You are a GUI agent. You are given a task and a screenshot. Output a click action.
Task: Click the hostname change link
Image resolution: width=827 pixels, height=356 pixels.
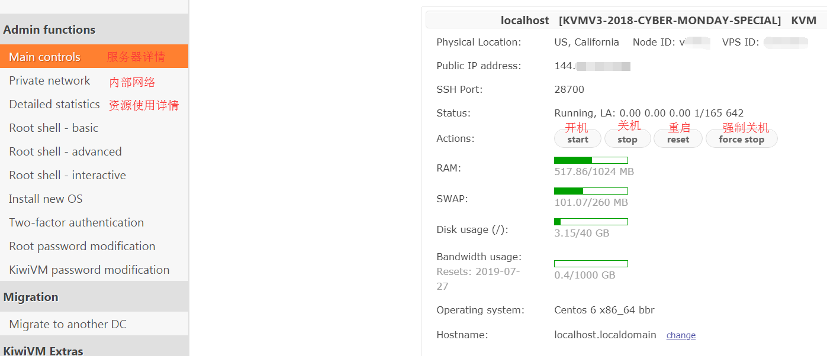tap(681, 335)
